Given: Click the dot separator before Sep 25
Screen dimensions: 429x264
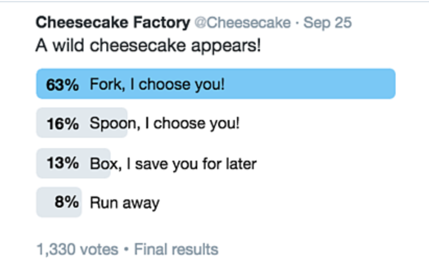Looking at the screenshot, I should coord(296,23).
